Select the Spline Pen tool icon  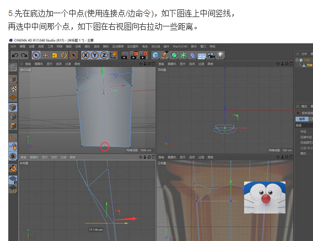point(165,55)
